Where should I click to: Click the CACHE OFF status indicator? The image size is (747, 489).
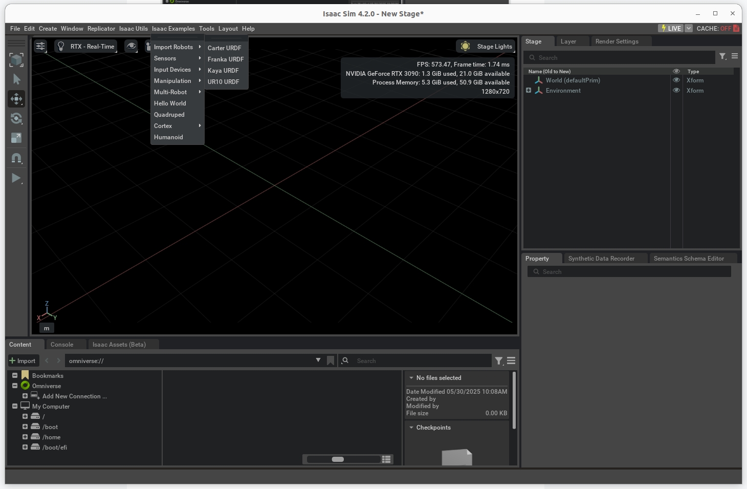tap(718, 29)
